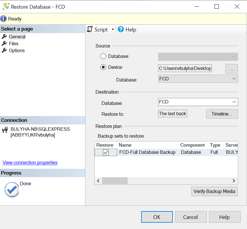Confirm restore with OK

point(157,217)
